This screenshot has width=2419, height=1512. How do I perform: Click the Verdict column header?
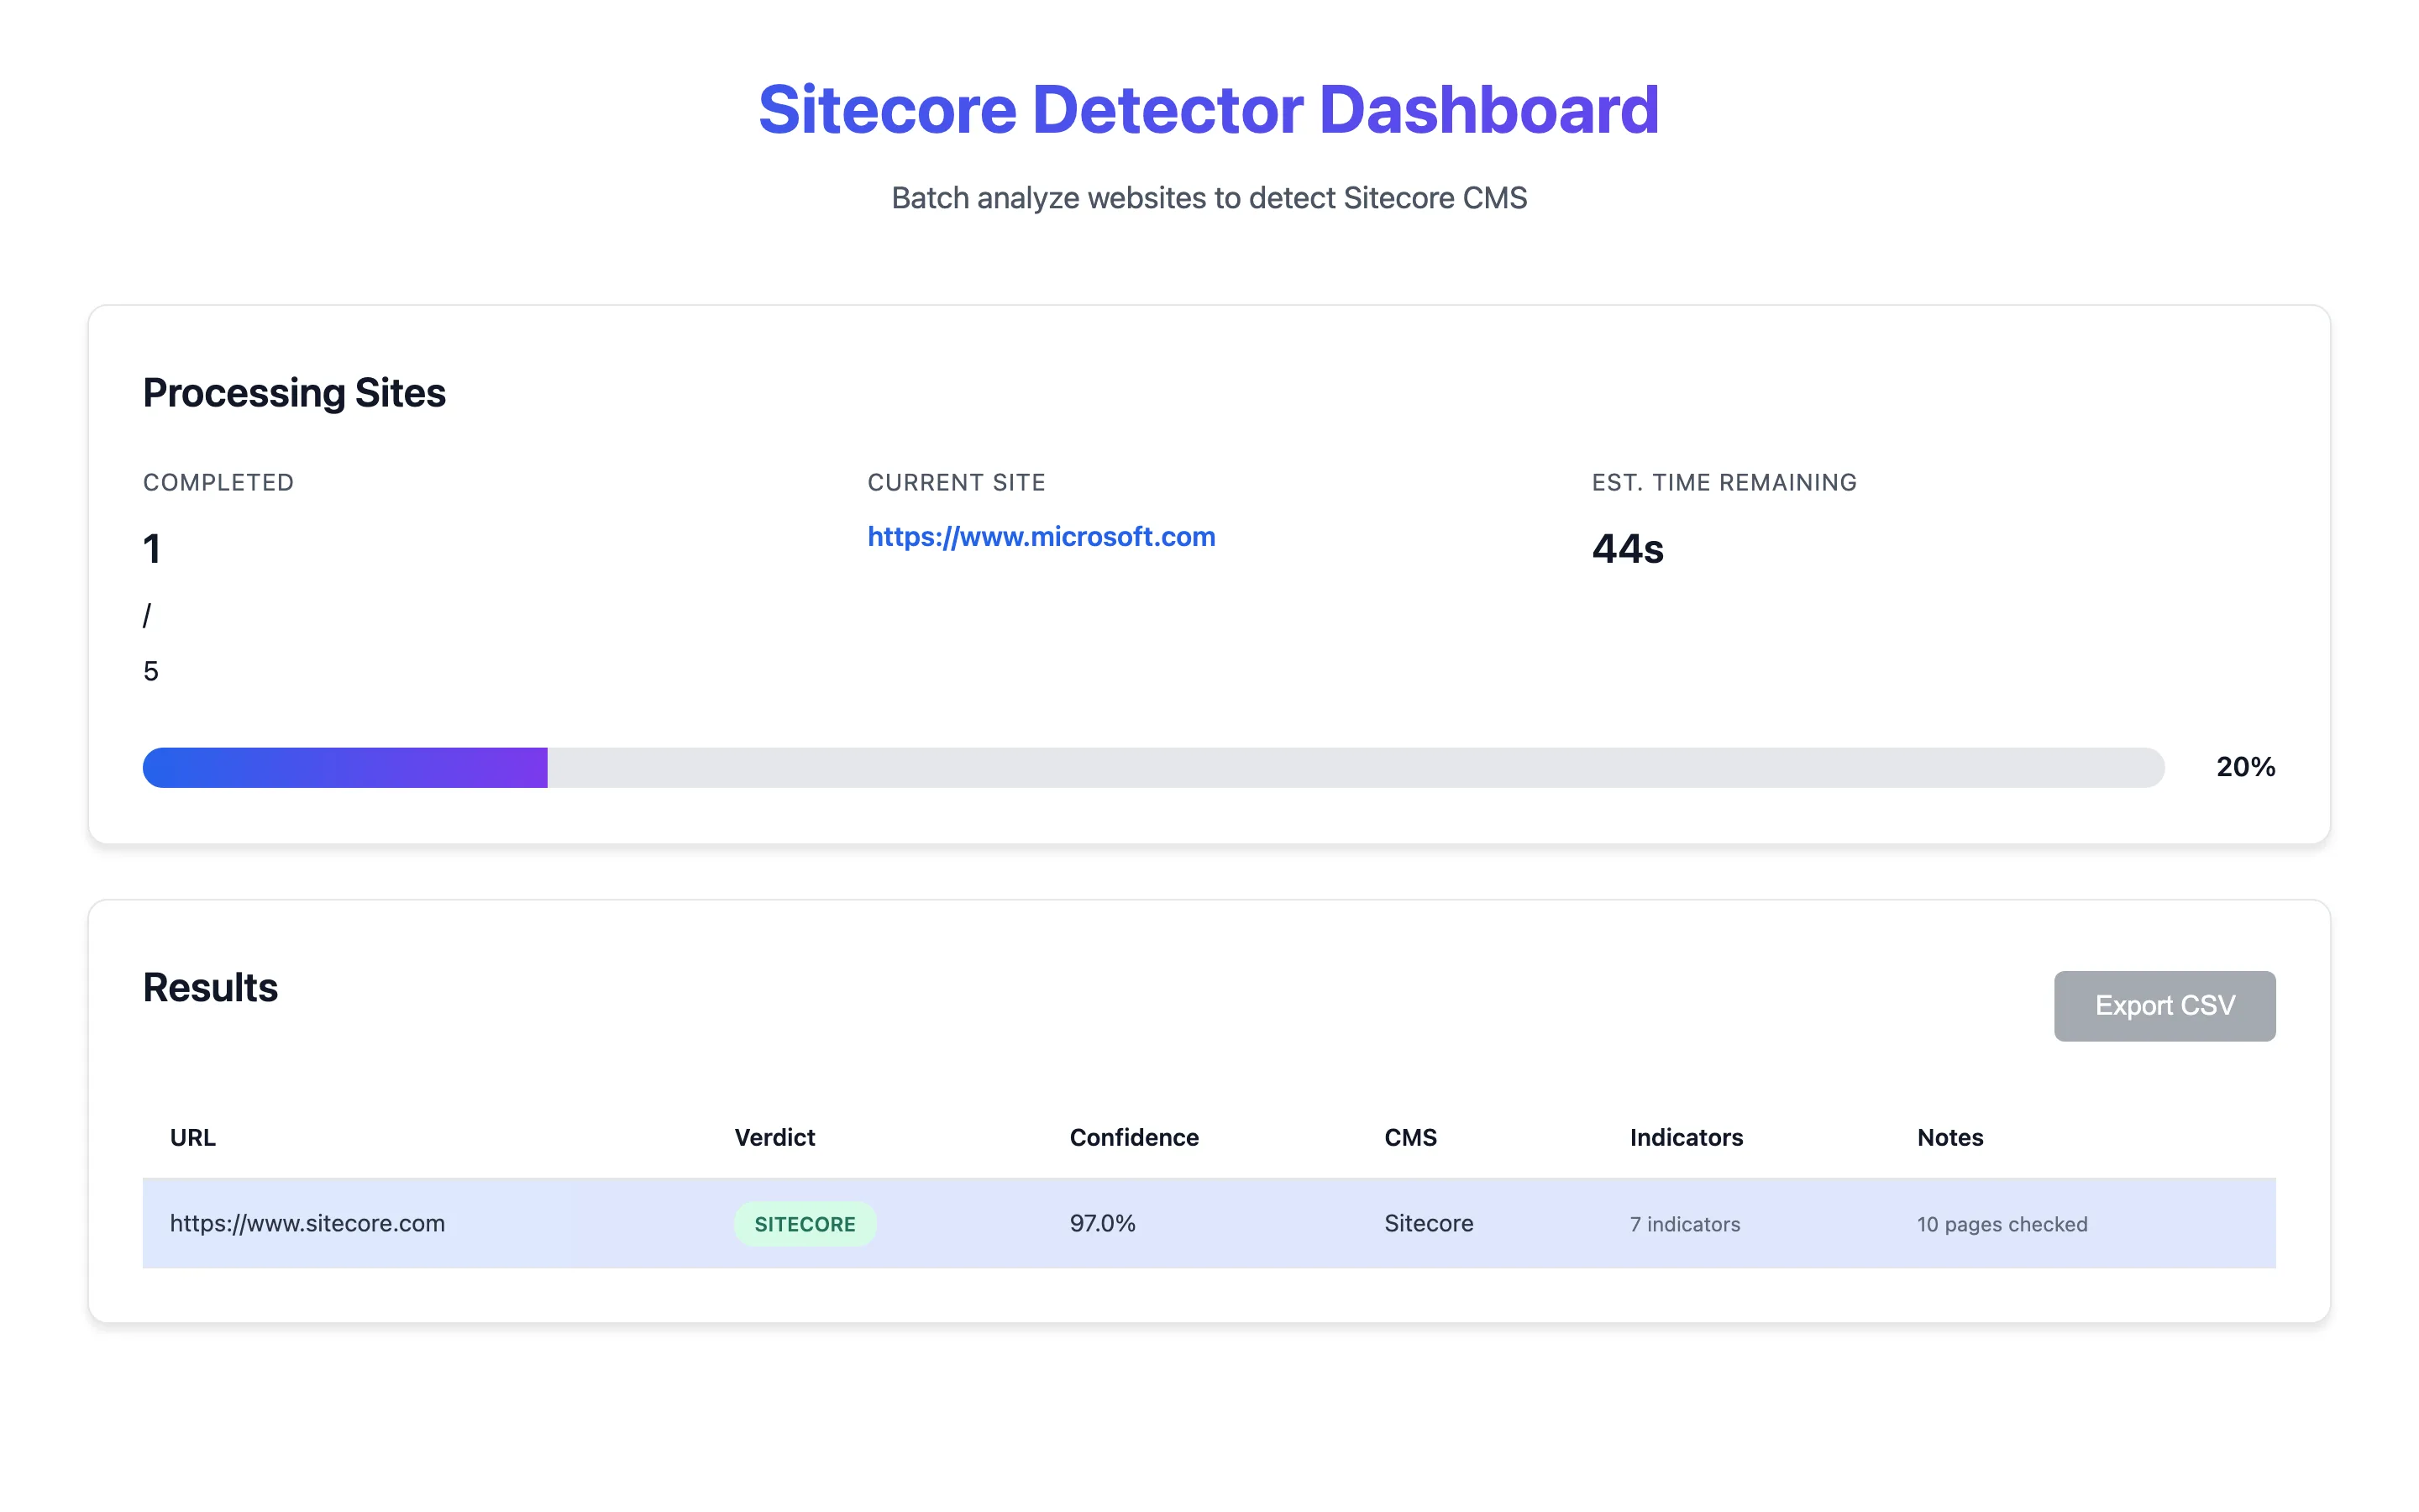tap(774, 1137)
